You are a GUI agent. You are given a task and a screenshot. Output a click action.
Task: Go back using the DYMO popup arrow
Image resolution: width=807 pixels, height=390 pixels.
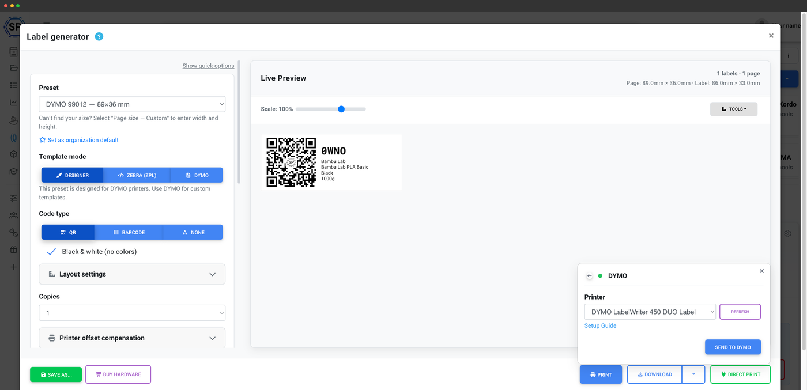tap(589, 276)
